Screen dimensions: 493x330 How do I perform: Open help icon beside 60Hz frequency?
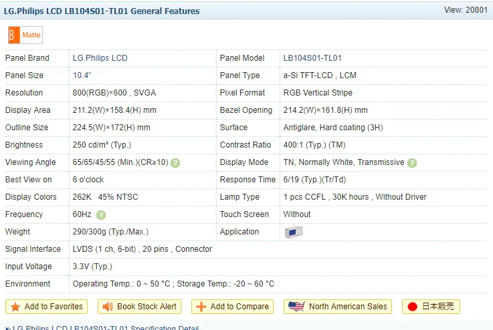(x=101, y=215)
